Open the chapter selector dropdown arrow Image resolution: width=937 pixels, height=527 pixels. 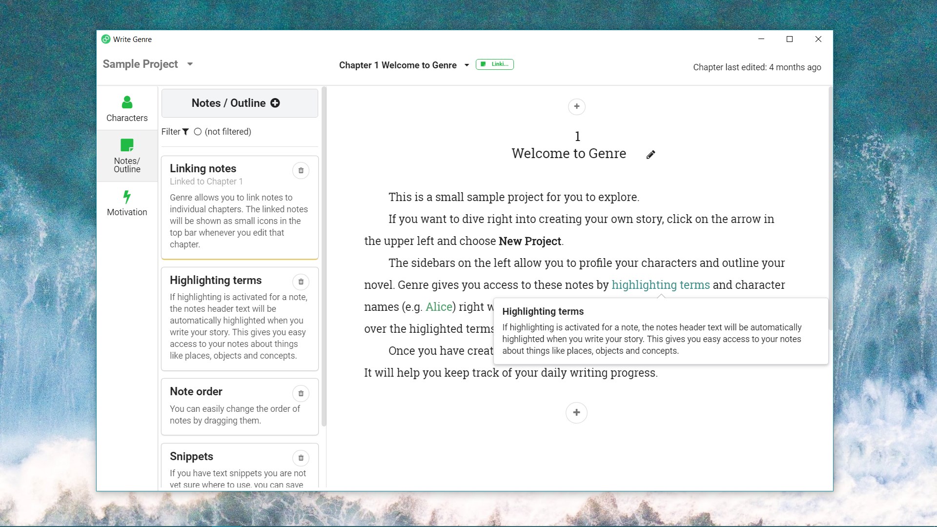pos(467,65)
